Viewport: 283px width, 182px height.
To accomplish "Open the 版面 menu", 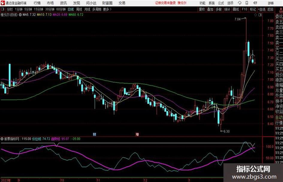I will pyautogui.click(x=212, y=3).
